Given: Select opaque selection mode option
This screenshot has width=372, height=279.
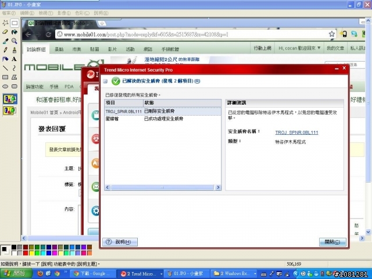Looking at the screenshot, I should pyautogui.click(x=10, y=99).
